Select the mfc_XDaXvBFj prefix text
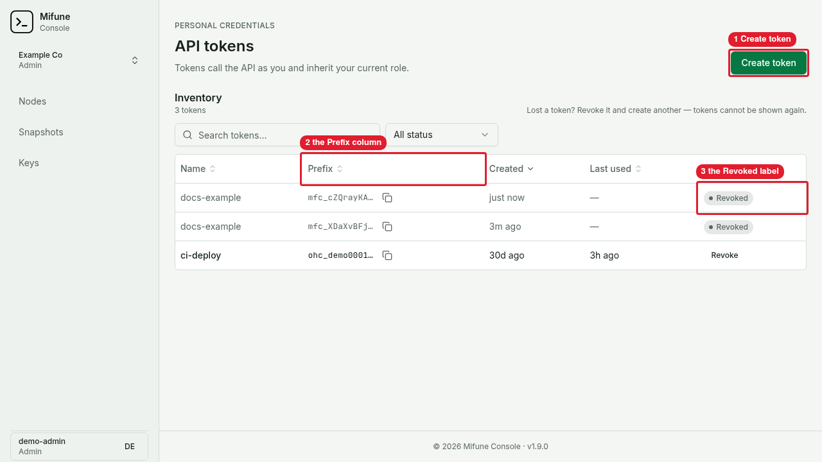 tap(340, 227)
